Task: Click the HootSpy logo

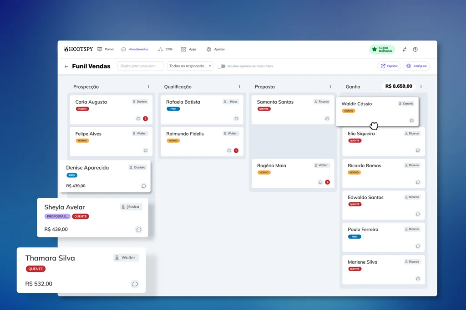Action: tap(77, 49)
